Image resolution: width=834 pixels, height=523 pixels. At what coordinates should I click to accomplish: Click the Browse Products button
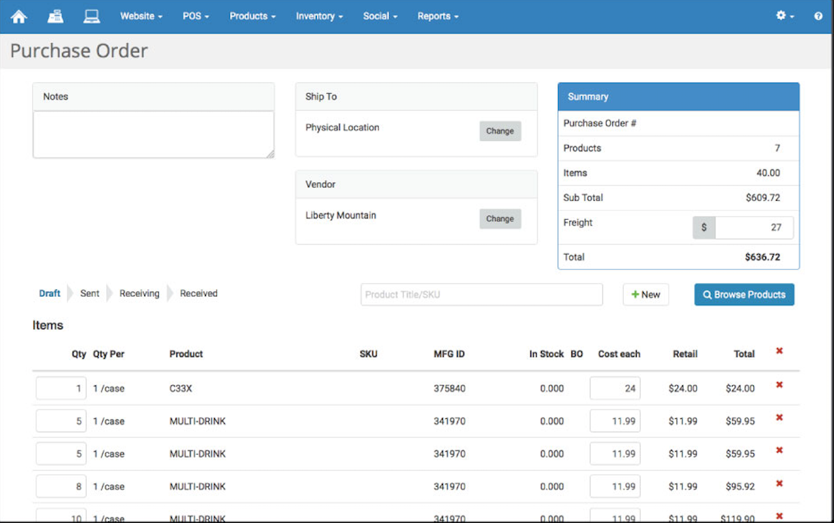(x=744, y=295)
